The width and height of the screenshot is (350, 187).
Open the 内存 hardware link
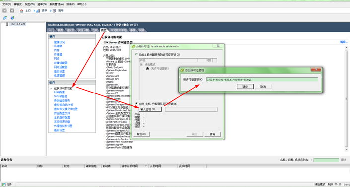point(56,50)
